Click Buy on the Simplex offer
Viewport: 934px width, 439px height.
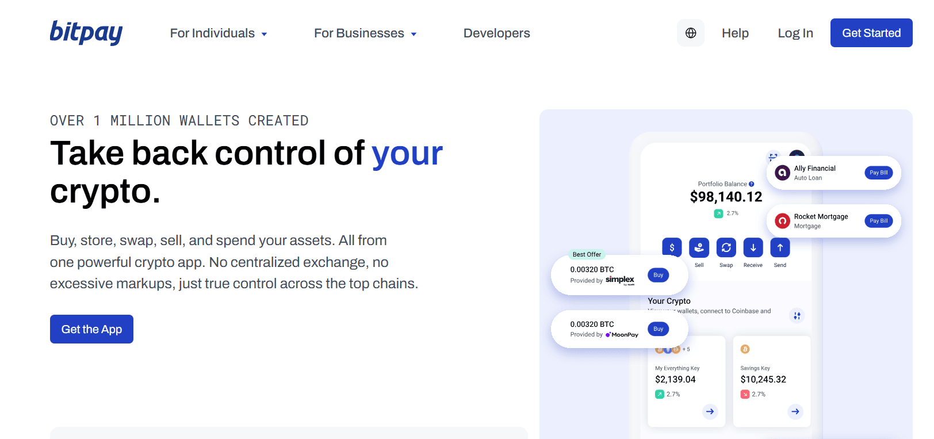[x=658, y=275]
